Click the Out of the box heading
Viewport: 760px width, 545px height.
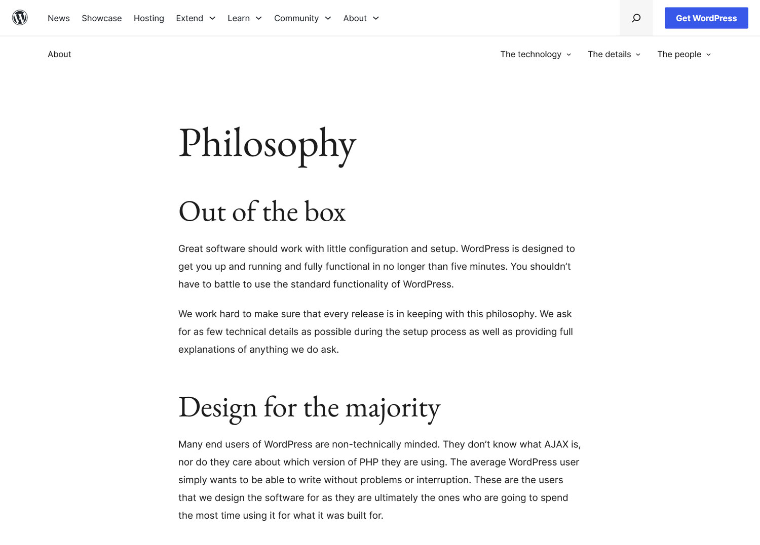[262, 213]
